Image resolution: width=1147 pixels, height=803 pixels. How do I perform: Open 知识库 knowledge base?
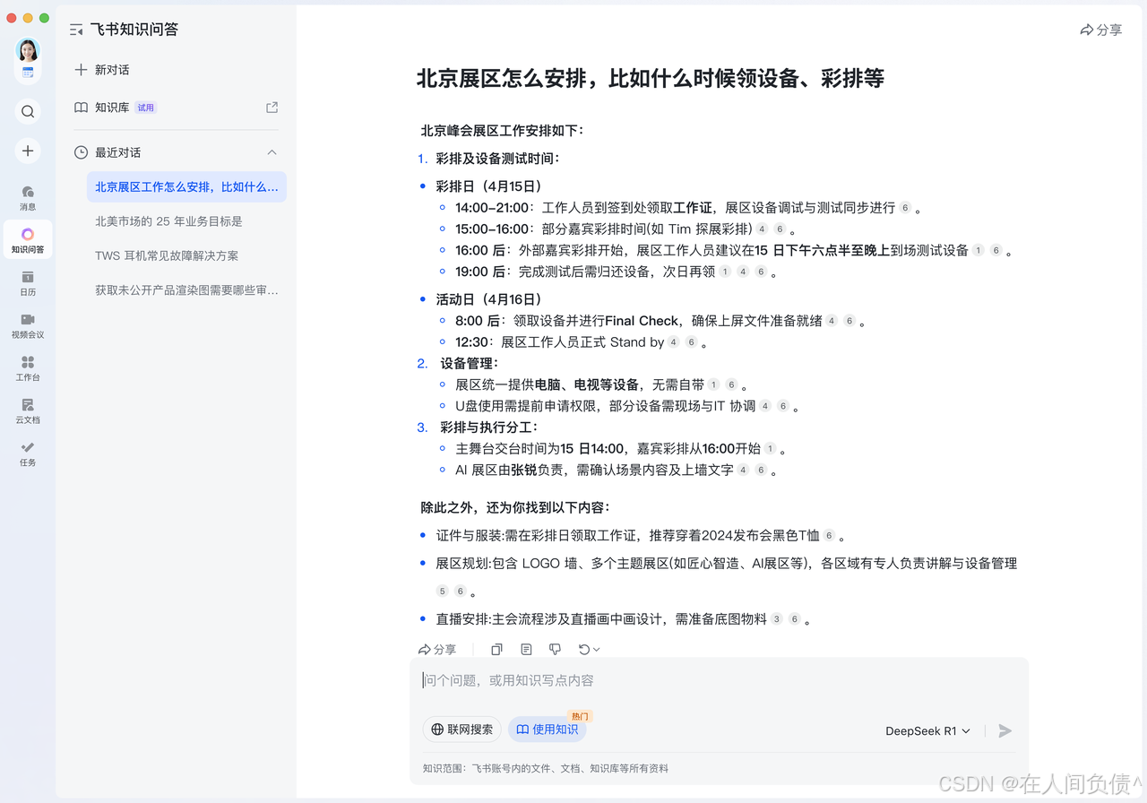pyautogui.click(x=101, y=108)
